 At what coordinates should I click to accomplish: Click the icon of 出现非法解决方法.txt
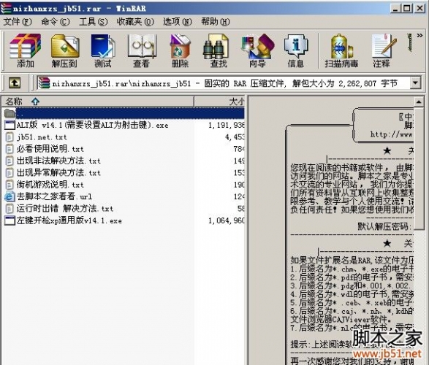pos(10,161)
